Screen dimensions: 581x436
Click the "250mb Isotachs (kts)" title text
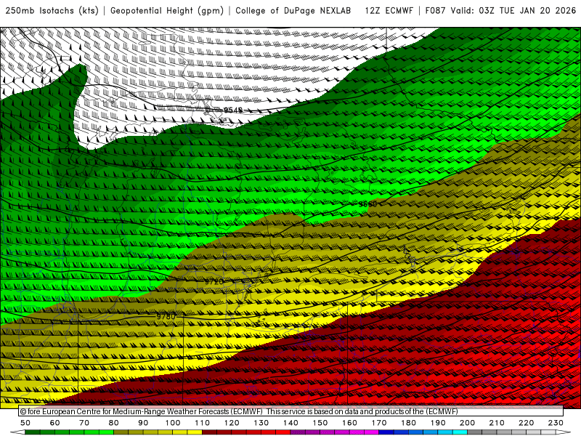click(x=52, y=11)
